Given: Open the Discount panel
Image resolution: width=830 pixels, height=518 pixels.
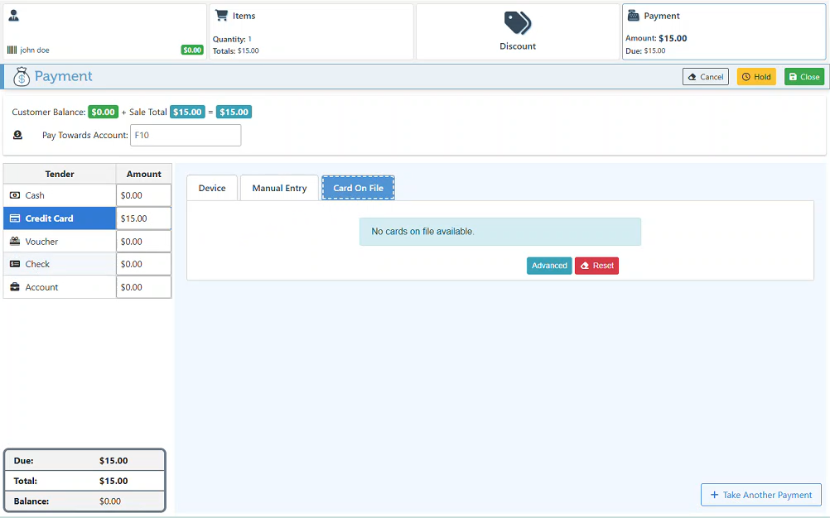Looking at the screenshot, I should (518, 31).
